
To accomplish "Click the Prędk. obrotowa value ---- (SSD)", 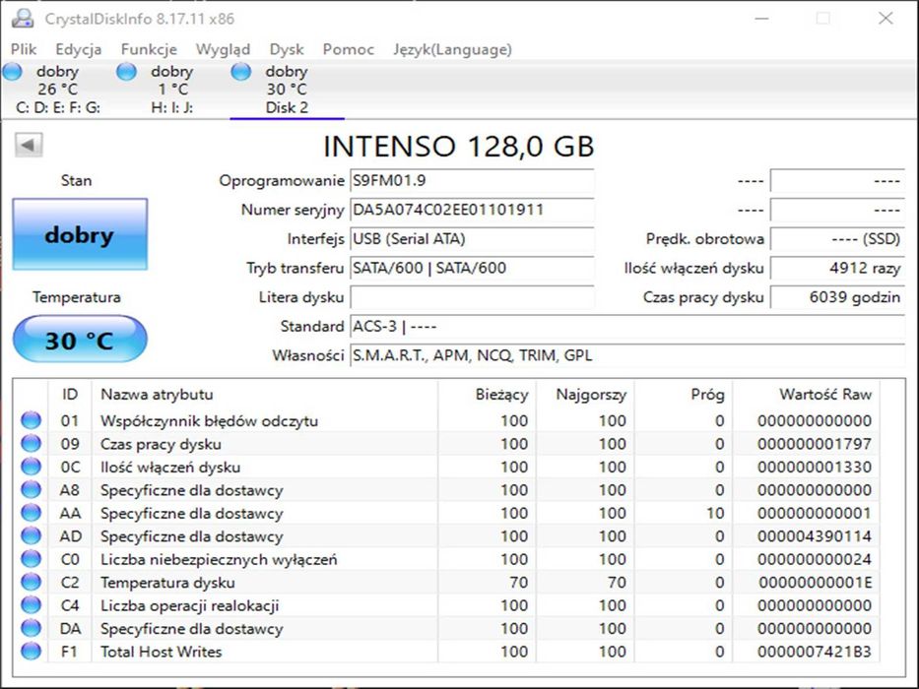I will pos(837,239).
